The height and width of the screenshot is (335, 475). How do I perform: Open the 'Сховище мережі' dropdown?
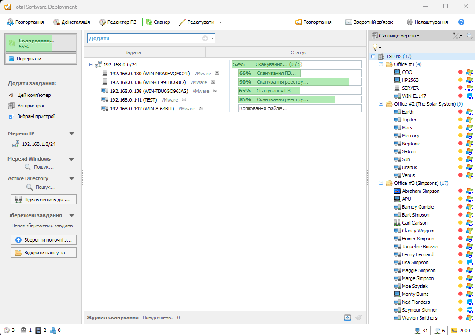[395, 36]
